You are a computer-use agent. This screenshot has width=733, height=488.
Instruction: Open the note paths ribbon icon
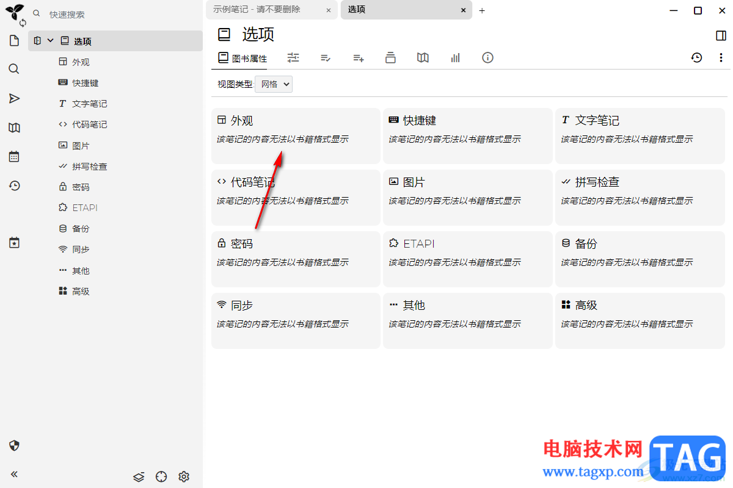point(391,58)
